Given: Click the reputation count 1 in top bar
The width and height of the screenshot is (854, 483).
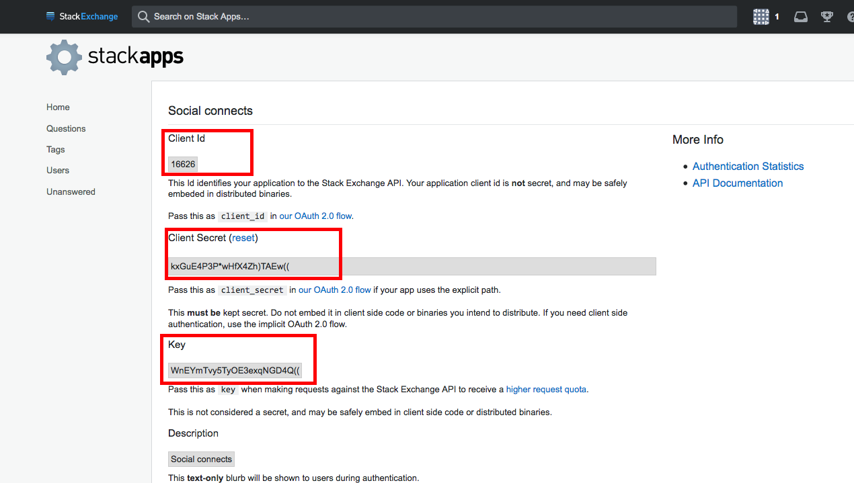Looking at the screenshot, I should [x=777, y=17].
